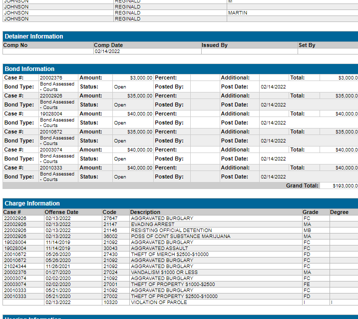The width and height of the screenshot is (358, 319).
Task: Click the Degree column header
Action: click(339, 212)
